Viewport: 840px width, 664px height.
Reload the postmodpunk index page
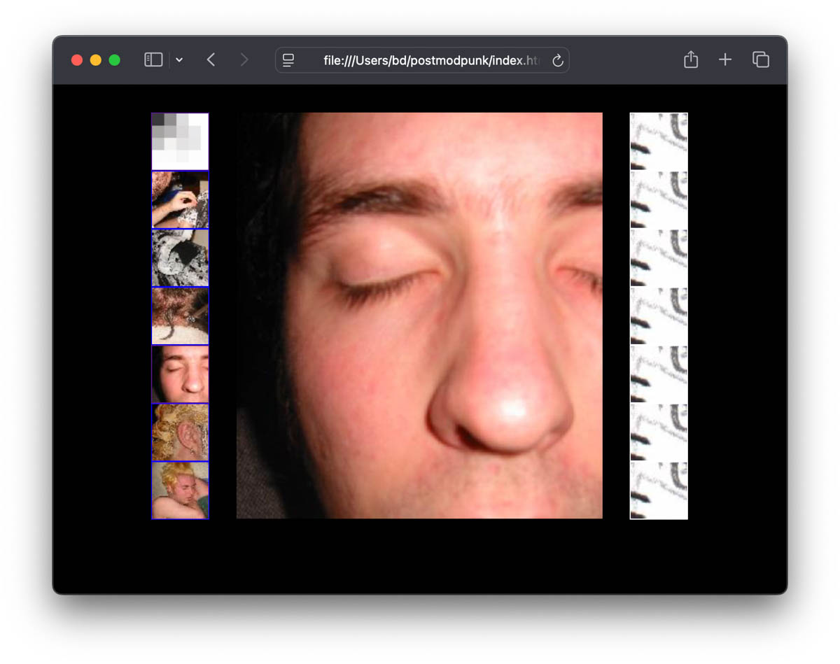point(558,60)
